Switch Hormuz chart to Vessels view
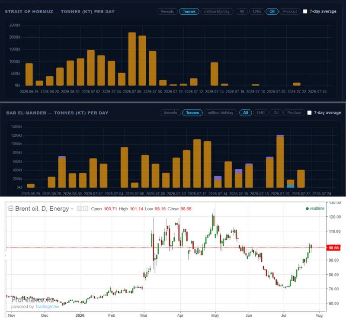 click(167, 12)
